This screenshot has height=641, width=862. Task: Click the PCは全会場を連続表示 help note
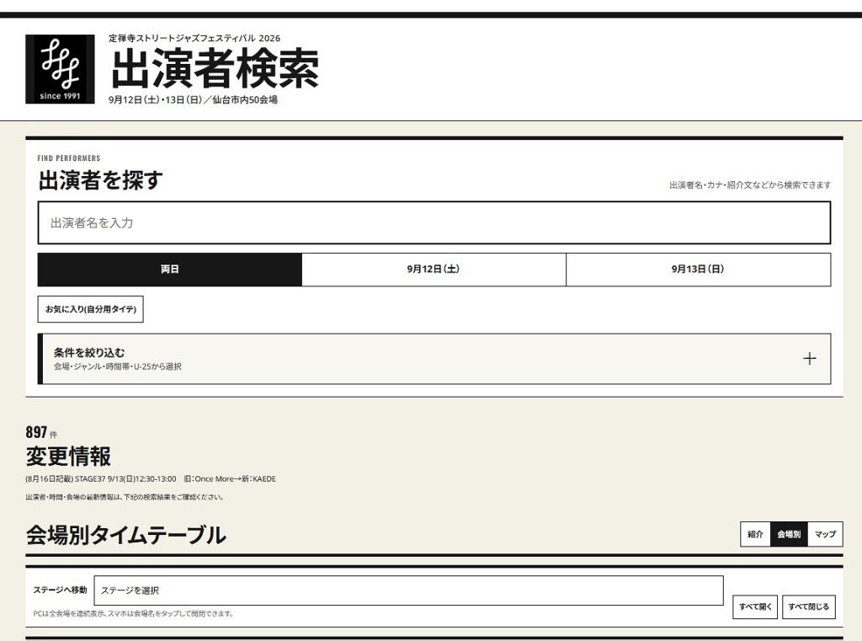134,613
